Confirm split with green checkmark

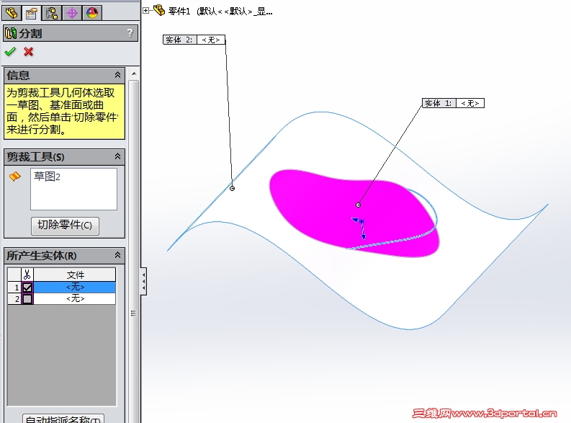coord(10,52)
